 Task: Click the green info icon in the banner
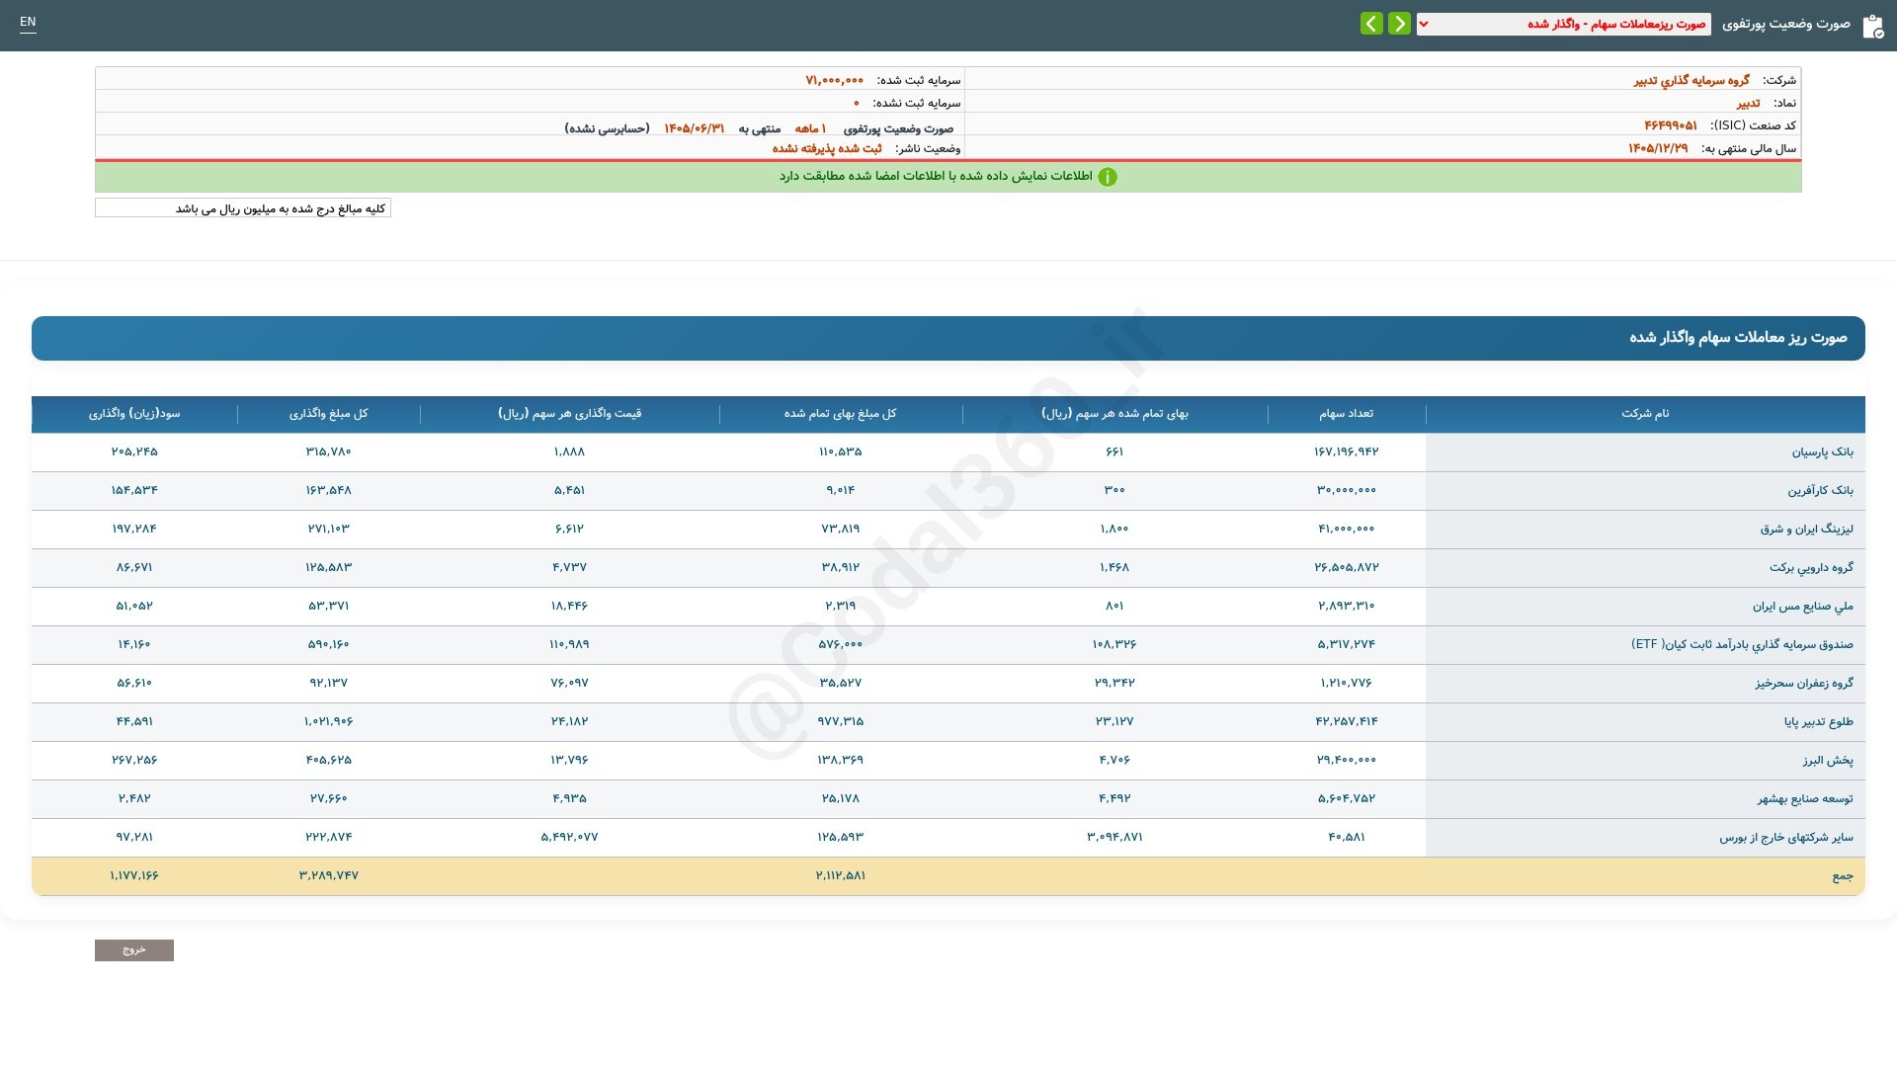(1108, 177)
